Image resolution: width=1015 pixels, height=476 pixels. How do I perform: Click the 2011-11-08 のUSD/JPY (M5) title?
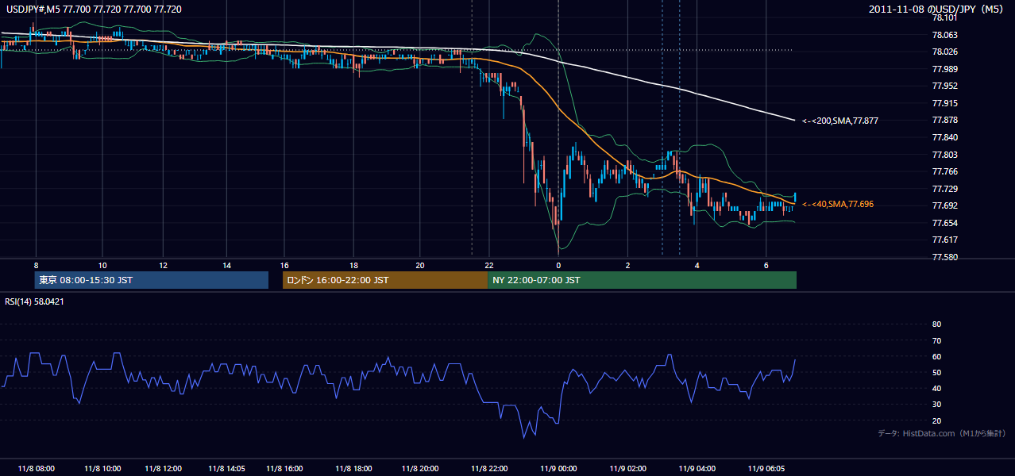click(937, 9)
